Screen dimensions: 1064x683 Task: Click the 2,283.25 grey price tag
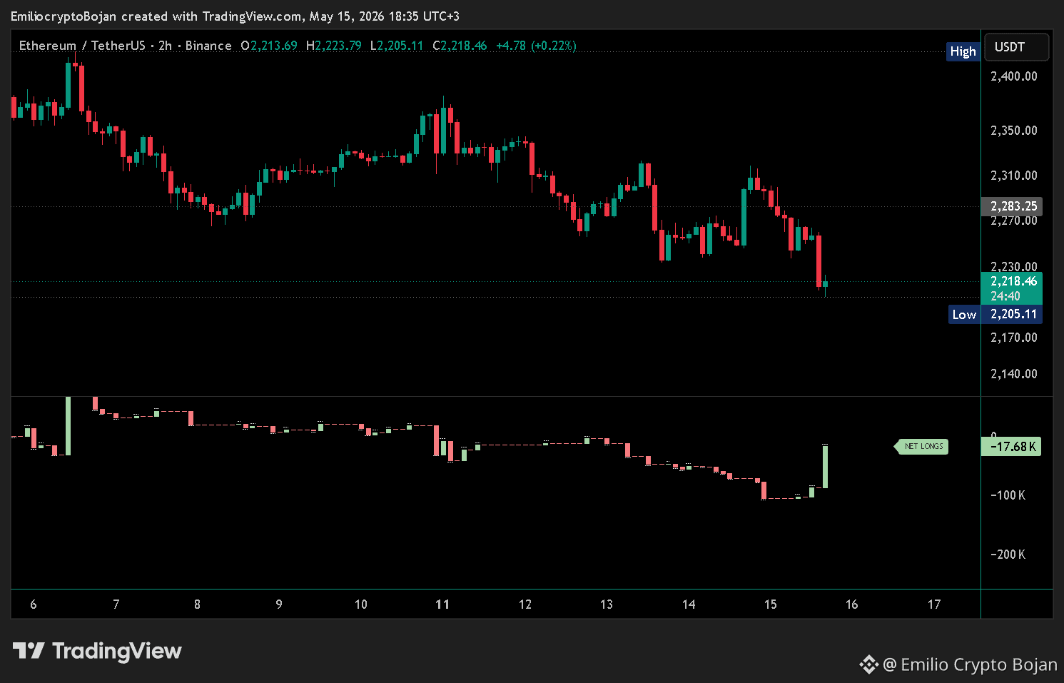1012,206
